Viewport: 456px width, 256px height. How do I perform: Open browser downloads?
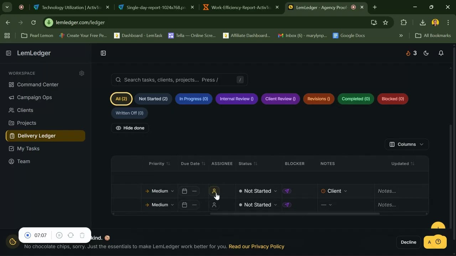tap(423, 22)
